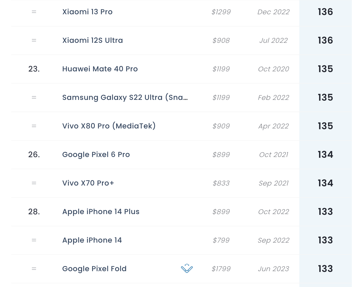This screenshot has height=287, width=352.
Task: Click rank number 23 in list
Action: pyautogui.click(x=34, y=69)
